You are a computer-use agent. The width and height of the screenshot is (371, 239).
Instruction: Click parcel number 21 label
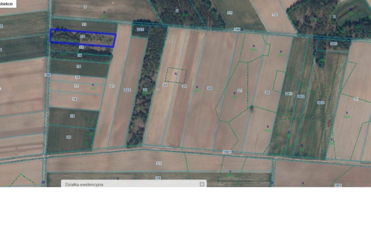(112, 86)
